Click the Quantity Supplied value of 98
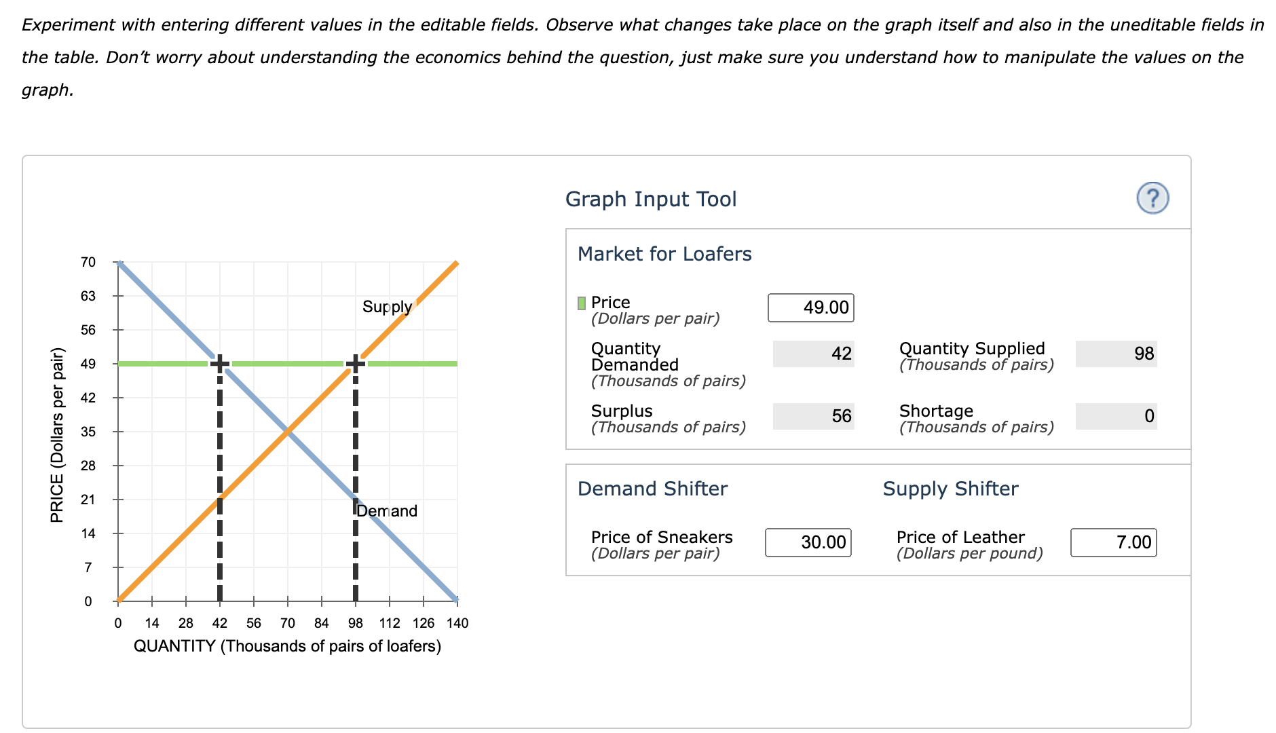This screenshot has height=733, width=1276. click(x=1115, y=354)
